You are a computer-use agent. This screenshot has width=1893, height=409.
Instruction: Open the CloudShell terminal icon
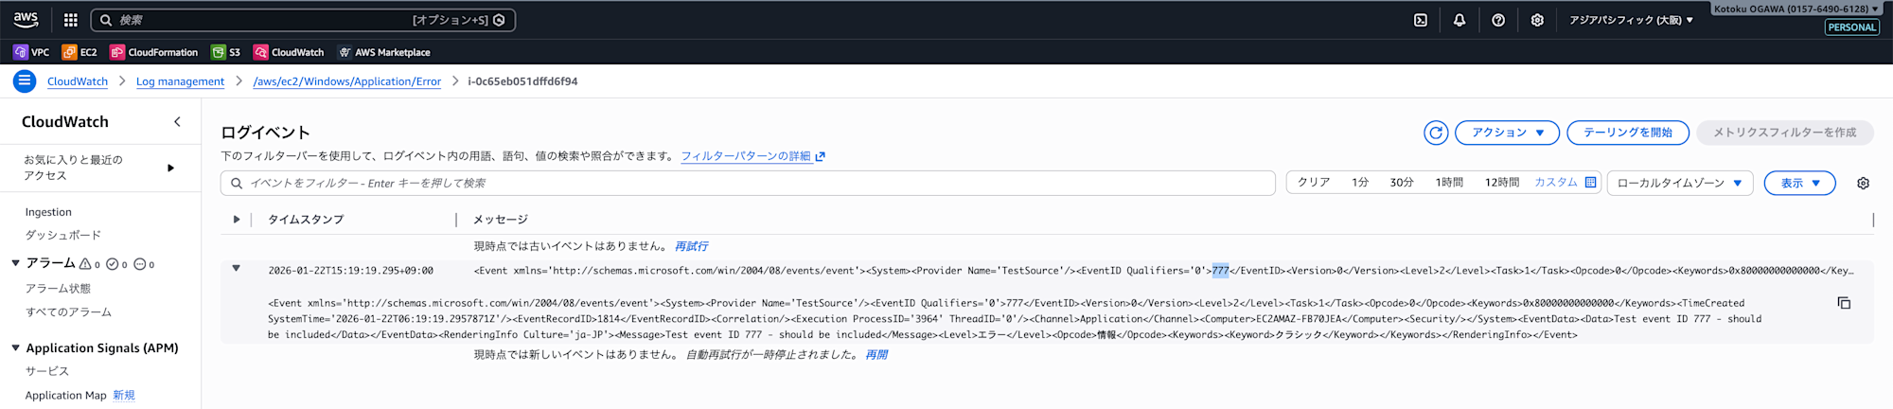[x=1421, y=20]
